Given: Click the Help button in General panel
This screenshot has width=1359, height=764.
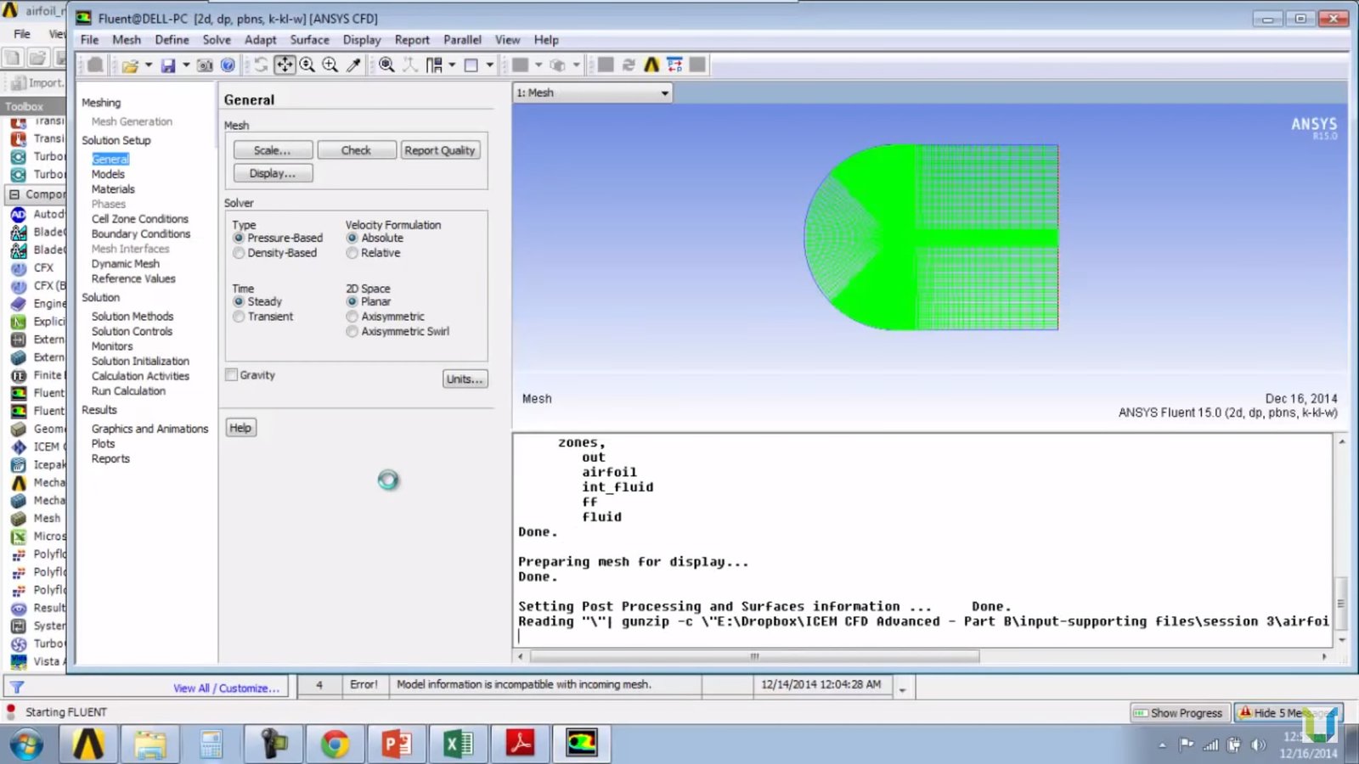Looking at the screenshot, I should (x=240, y=428).
